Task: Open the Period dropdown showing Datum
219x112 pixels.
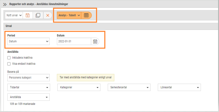Action: [x=28, y=41]
